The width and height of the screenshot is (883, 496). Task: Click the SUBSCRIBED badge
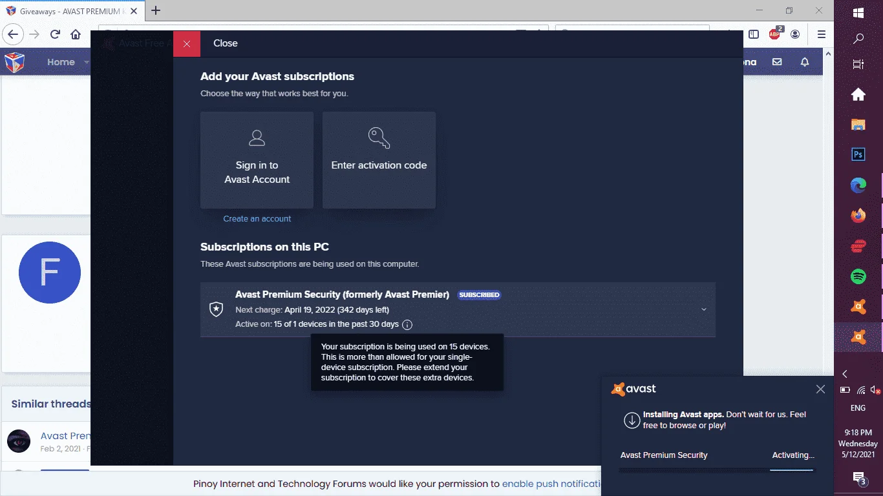pyautogui.click(x=479, y=294)
